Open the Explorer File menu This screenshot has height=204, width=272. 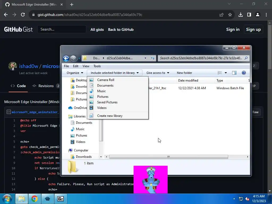click(66, 66)
